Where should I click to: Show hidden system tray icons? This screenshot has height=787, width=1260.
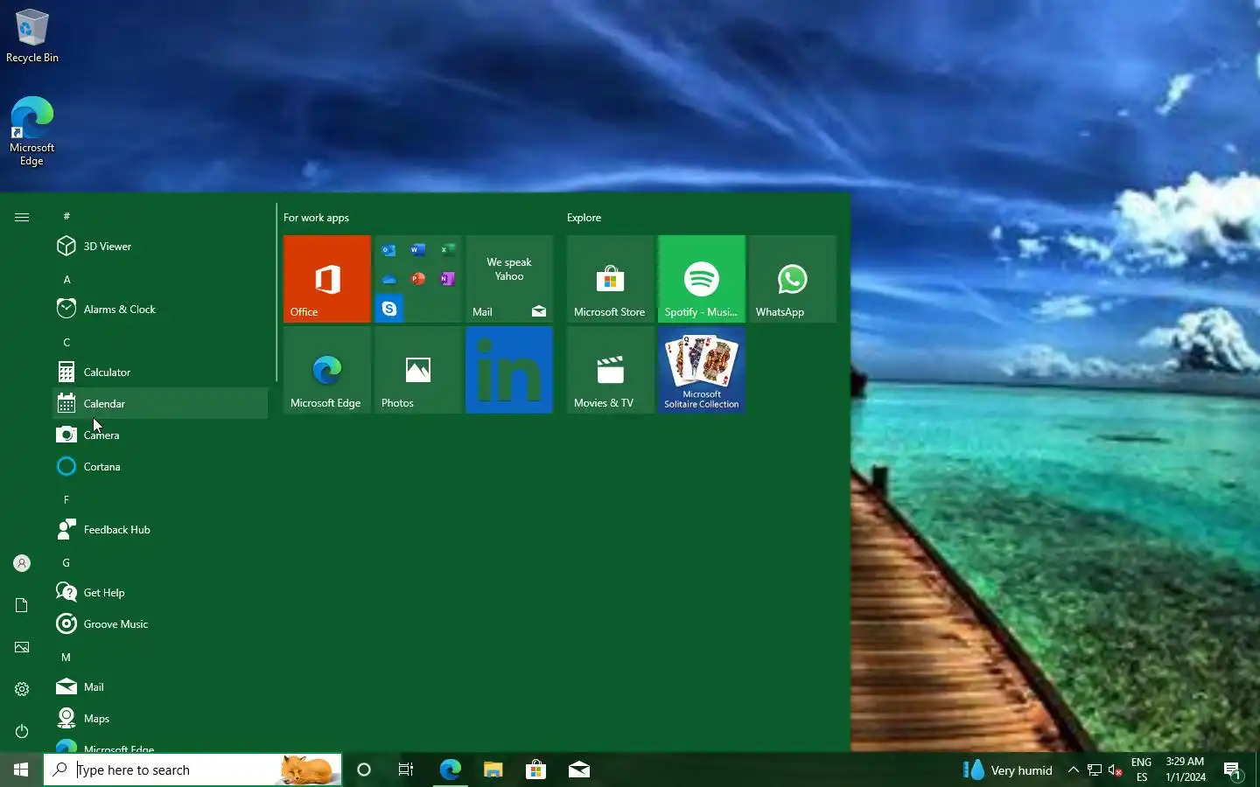[x=1073, y=770]
